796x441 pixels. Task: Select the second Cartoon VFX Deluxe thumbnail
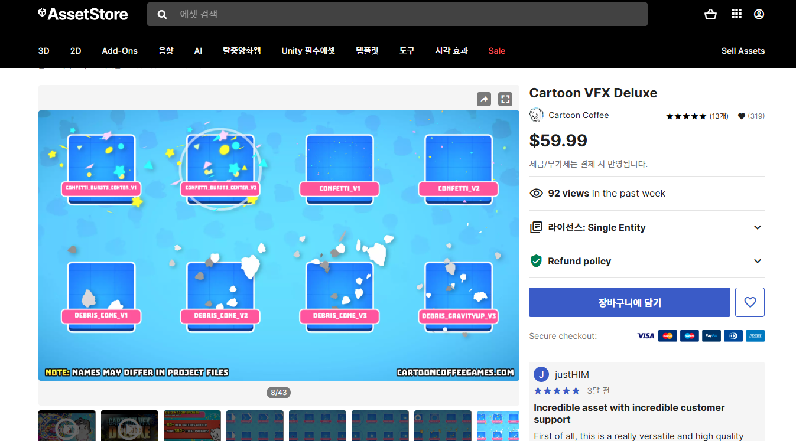click(129, 426)
